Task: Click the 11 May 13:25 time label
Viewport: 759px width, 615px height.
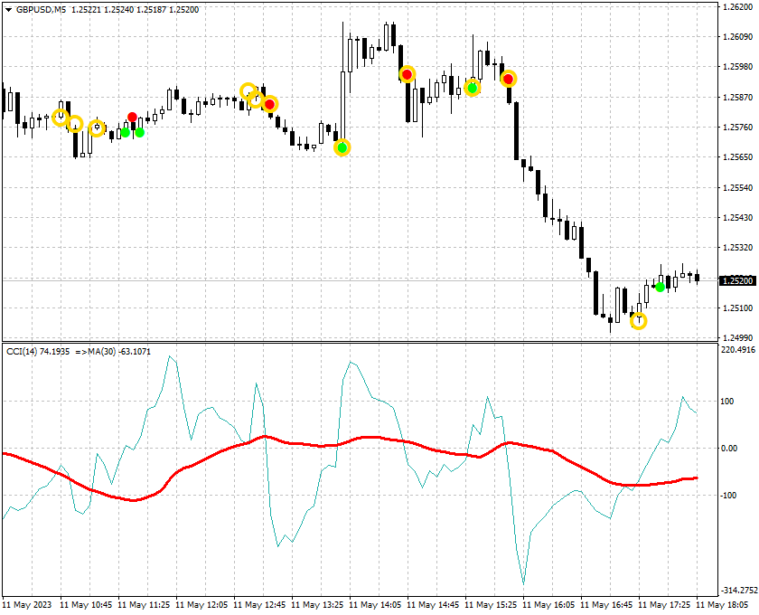Action: pos(317,605)
